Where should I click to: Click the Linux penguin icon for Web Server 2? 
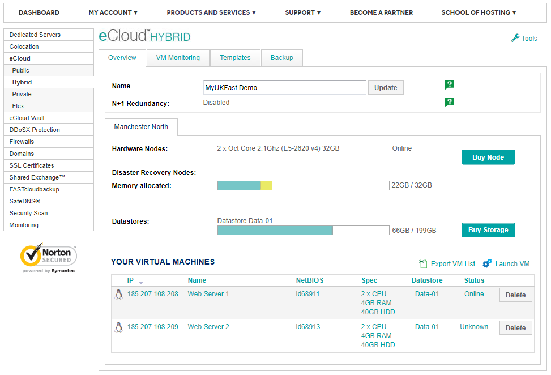(119, 327)
